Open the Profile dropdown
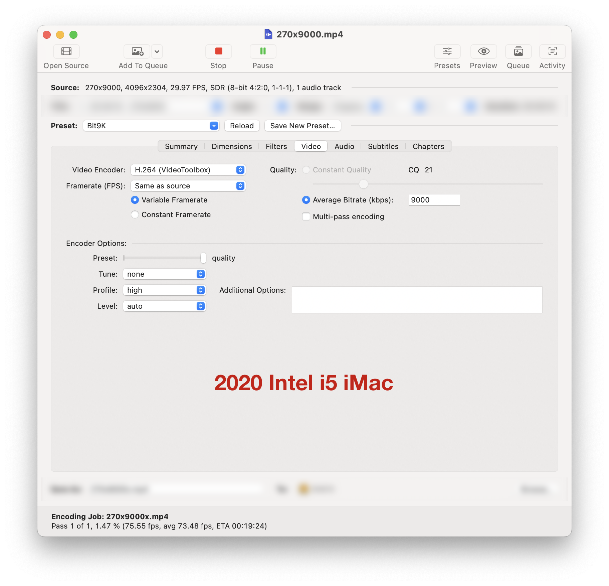 (165, 290)
